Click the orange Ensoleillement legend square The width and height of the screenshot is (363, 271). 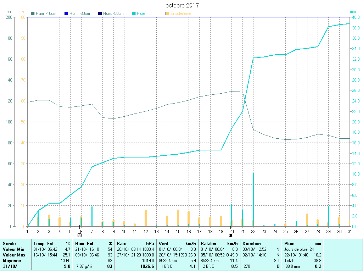[167, 14]
